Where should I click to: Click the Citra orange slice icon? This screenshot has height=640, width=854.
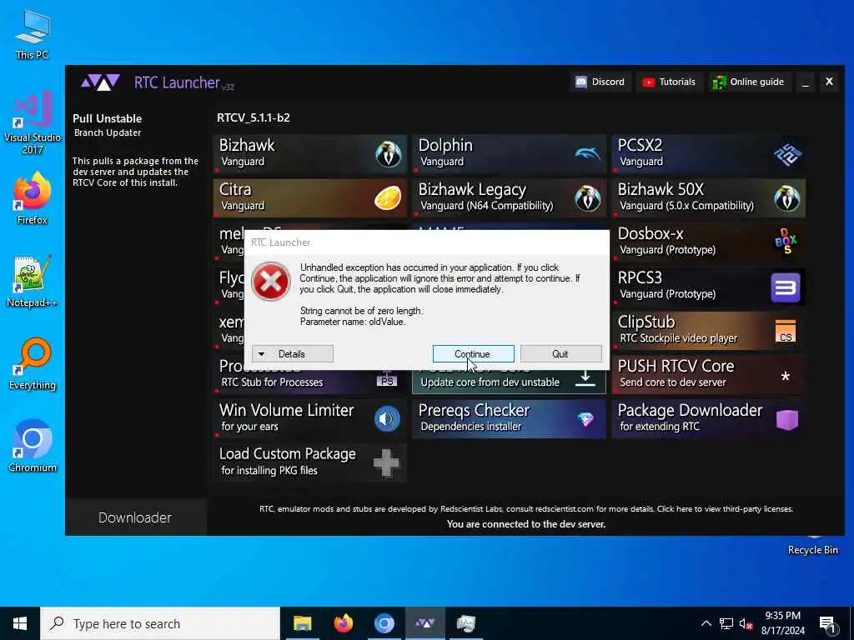click(x=388, y=197)
